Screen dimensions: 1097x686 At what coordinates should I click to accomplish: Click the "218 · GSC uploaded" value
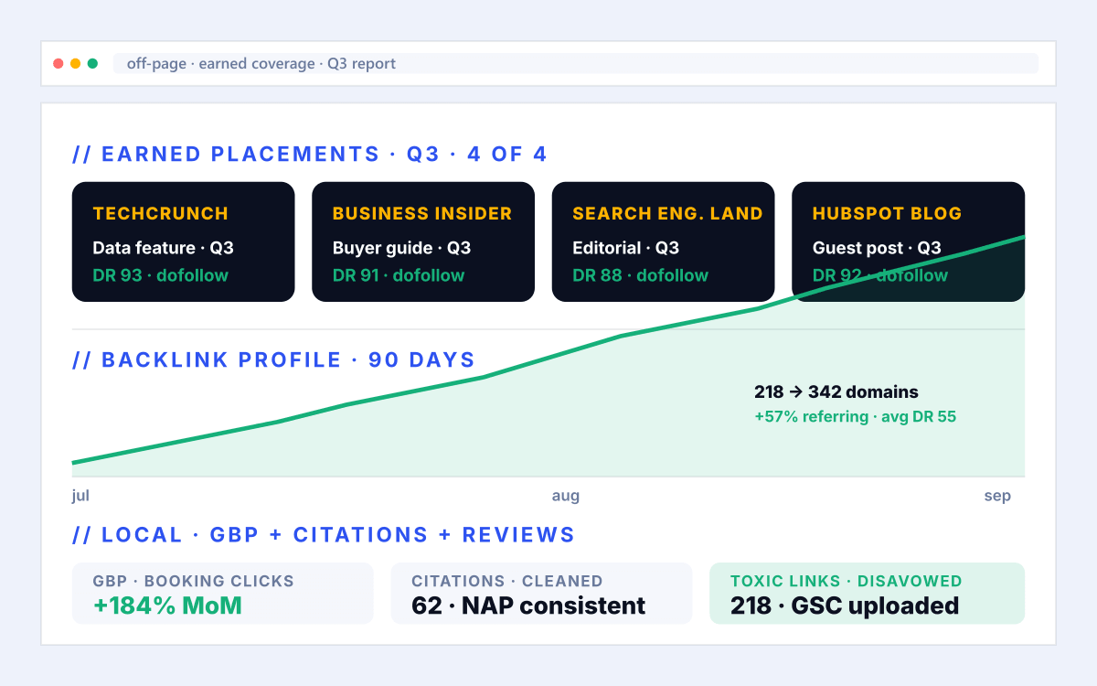[x=845, y=606]
